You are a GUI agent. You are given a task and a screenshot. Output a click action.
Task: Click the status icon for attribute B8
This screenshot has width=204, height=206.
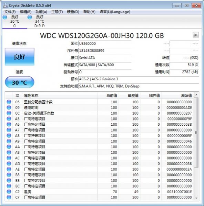click(9, 175)
